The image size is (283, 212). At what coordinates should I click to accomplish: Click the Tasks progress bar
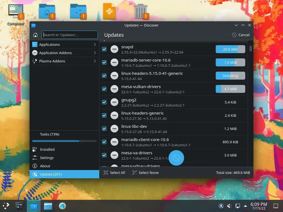tap(64, 141)
